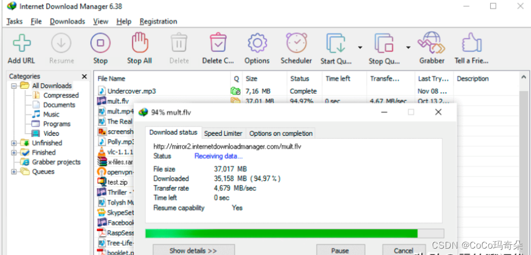Close the 94% mult.flv dialog
Screen dimensions: 531x255
click(438, 112)
